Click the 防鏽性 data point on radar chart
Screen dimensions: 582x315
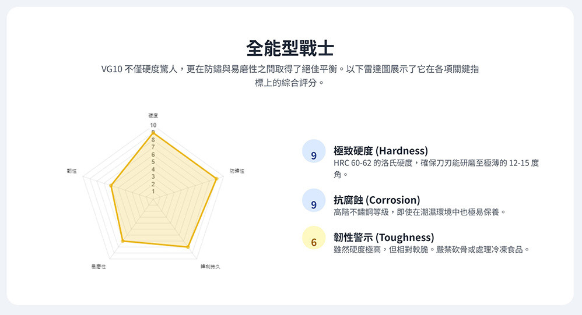(216, 178)
